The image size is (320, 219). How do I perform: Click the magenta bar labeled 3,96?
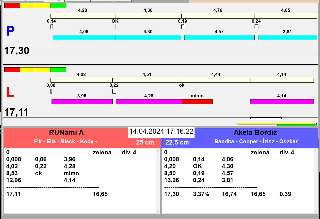pyautogui.click(x=82, y=102)
